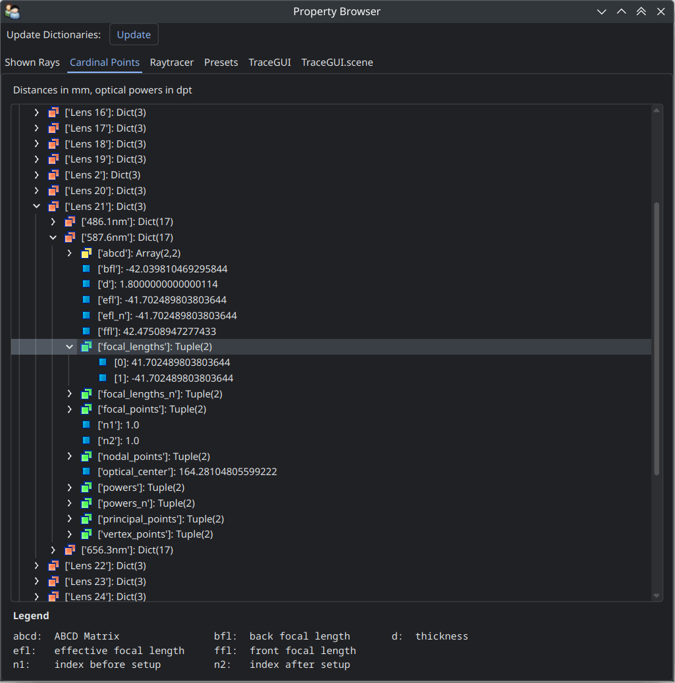Click the blue ffl value icon
Screen dimensions: 675x683
tap(86, 331)
